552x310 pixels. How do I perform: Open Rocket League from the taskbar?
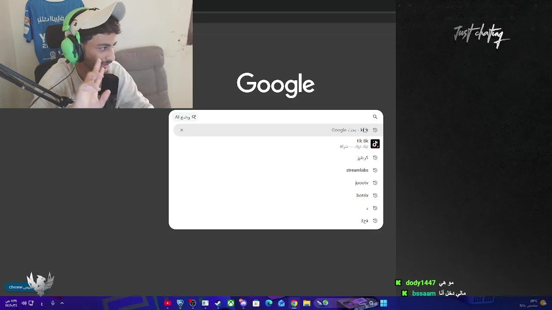pyautogui.click(x=180, y=303)
